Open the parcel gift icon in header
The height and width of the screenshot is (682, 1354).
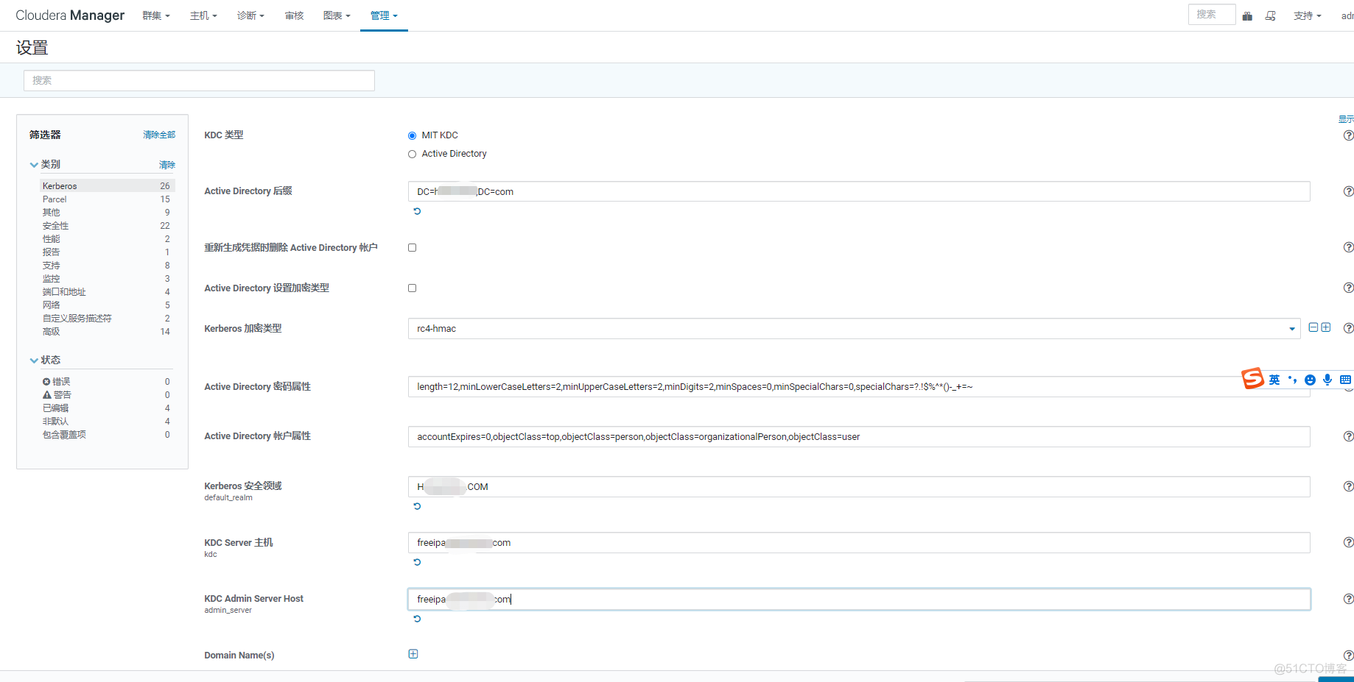[1247, 15]
